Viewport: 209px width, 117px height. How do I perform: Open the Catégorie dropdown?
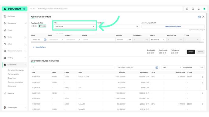[x=119, y=26]
